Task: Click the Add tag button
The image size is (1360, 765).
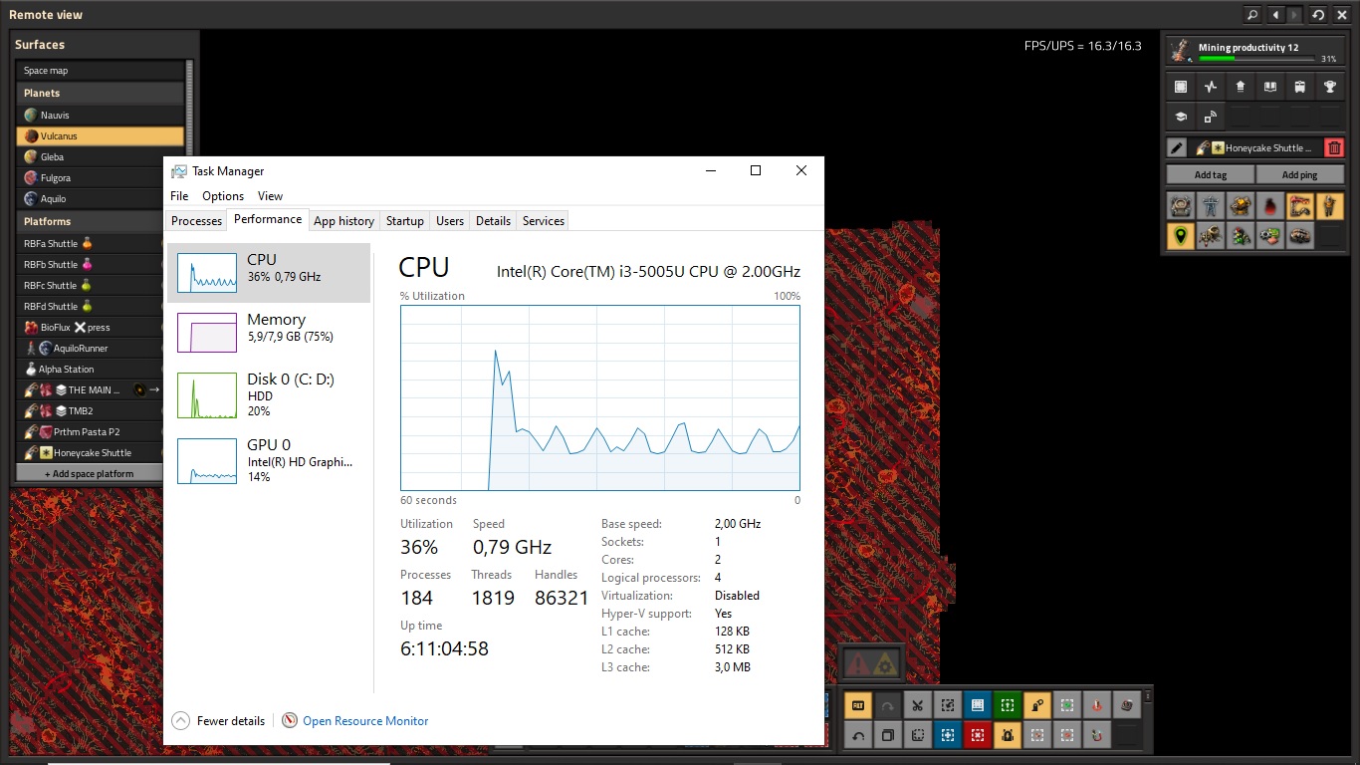Action: tap(1211, 175)
